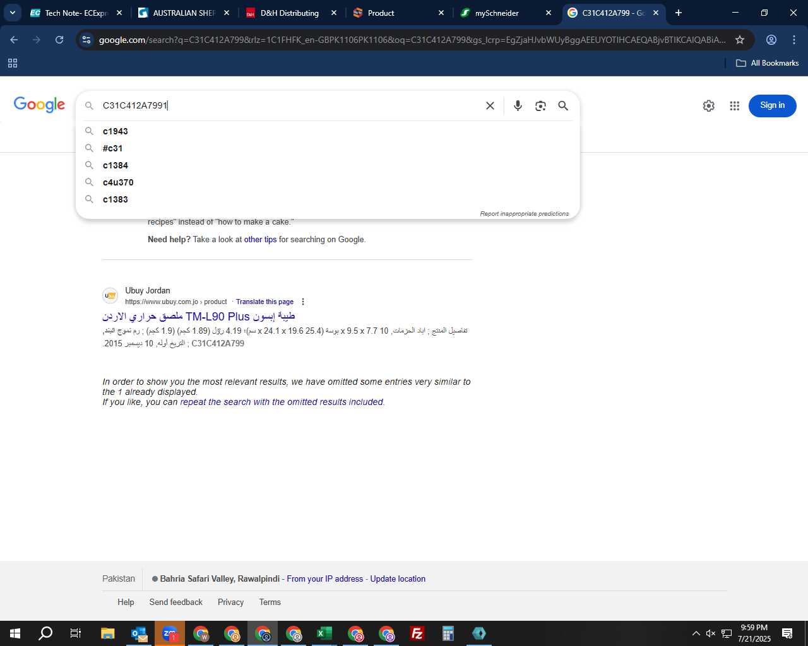Open the Help footer link

pyautogui.click(x=126, y=602)
